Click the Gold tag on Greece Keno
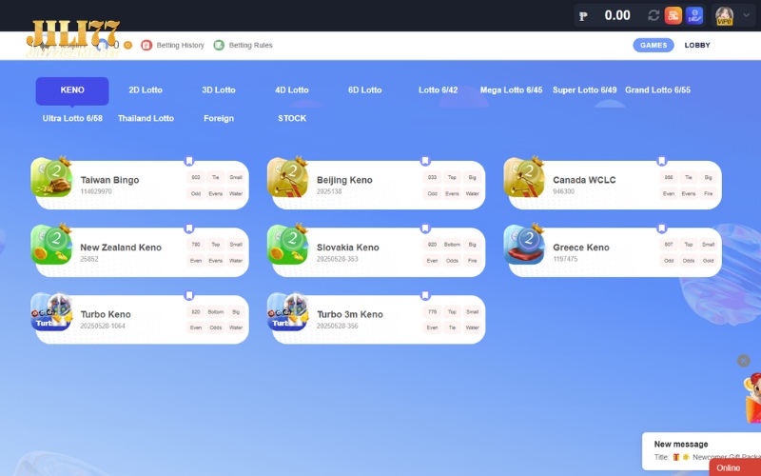The width and height of the screenshot is (761, 476). coord(708,260)
